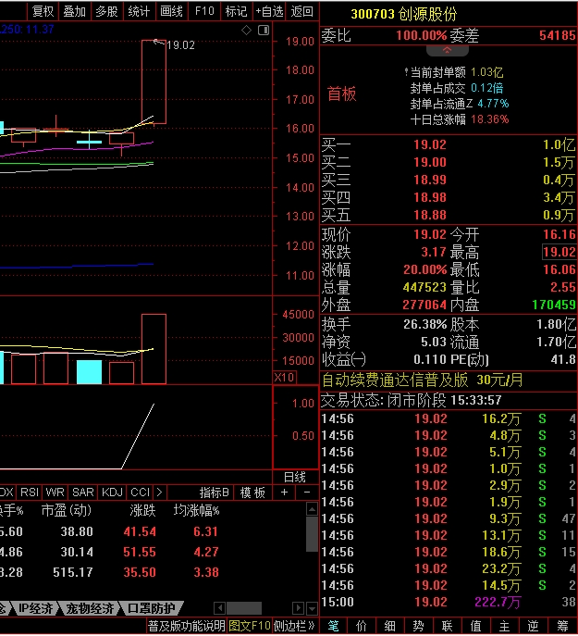Click the X10 volume scale label
The width and height of the screenshot is (578, 636).
284,377
